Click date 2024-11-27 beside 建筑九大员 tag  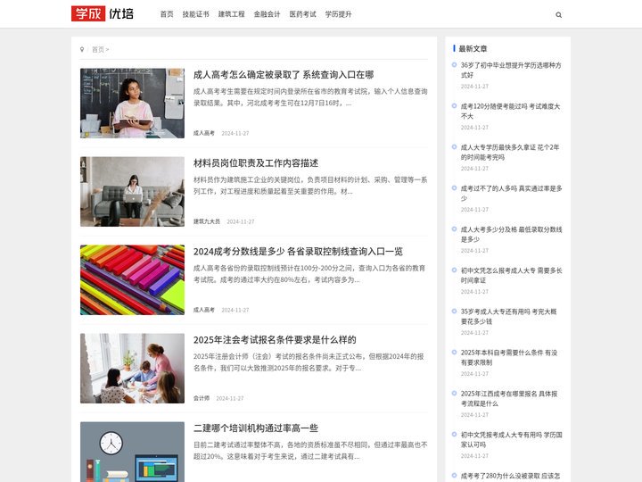pyautogui.click(x=241, y=221)
